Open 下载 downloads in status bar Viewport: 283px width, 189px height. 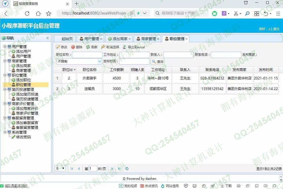pos(226,186)
